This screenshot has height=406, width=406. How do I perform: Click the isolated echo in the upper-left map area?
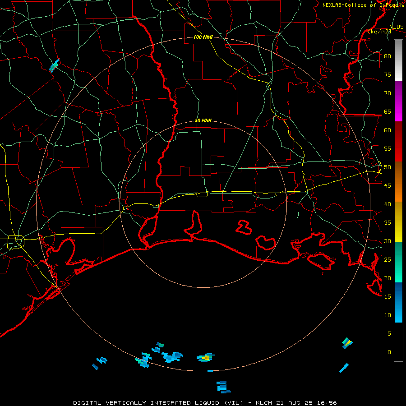(54, 65)
